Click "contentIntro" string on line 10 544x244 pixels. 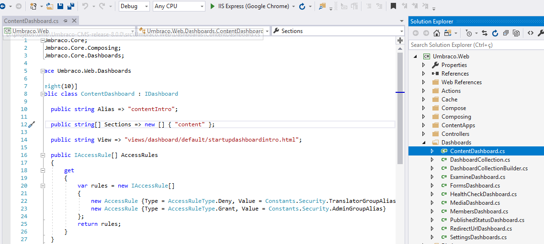coord(151,109)
